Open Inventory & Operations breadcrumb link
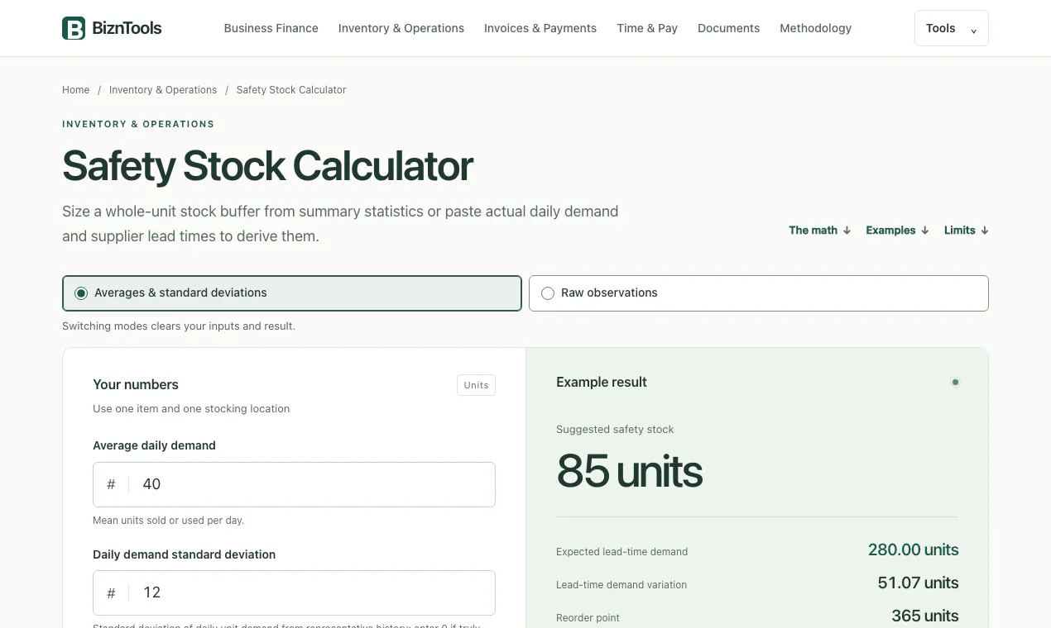 tap(163, 90)
